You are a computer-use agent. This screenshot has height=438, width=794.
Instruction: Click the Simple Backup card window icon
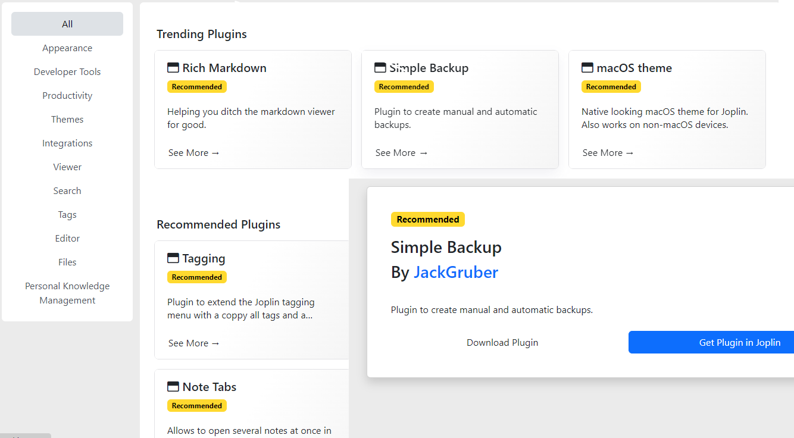click(x=380, y=68)
